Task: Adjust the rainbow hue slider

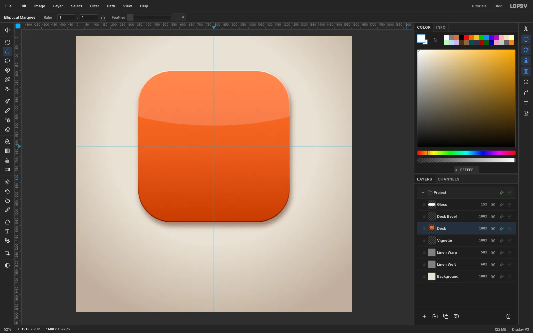Action: pyautogui.click(x=466, y=153)
